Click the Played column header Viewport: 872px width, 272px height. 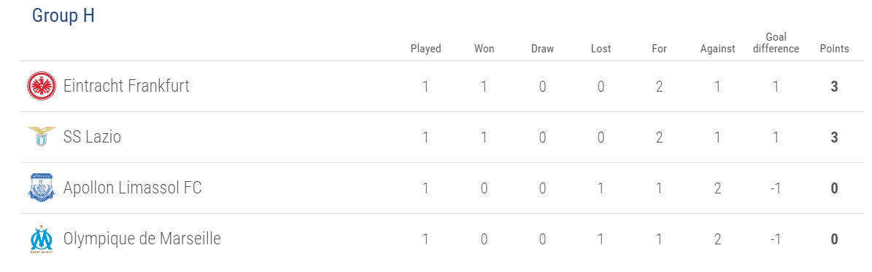pyautogui.click(x=425, y=49)
